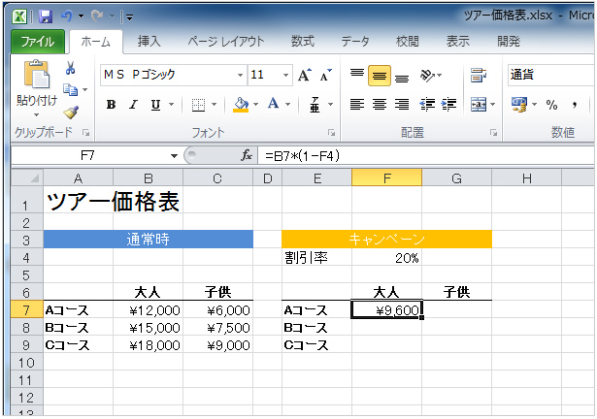Viewport: 597px width, 419px height.
Task: Select the cell containing 20% discount rate
Action: (386, 258)
